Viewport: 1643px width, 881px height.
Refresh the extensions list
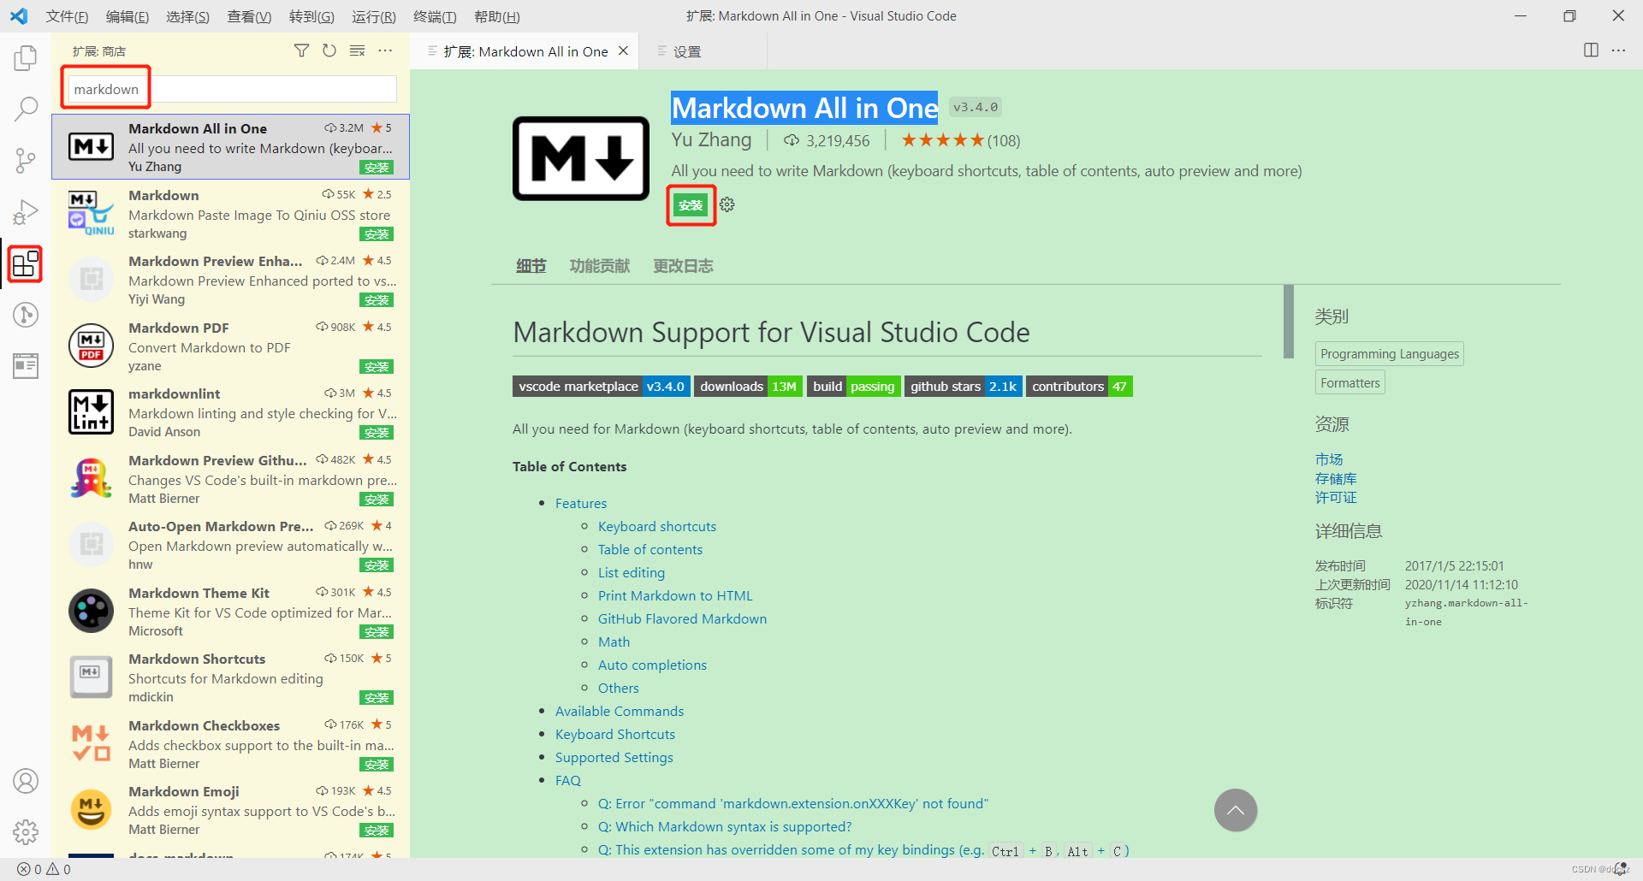(329, 51)
